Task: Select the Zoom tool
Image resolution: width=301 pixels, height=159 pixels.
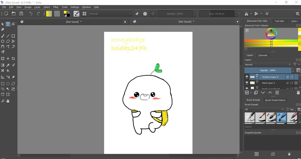Action: (x=2, y=101)
